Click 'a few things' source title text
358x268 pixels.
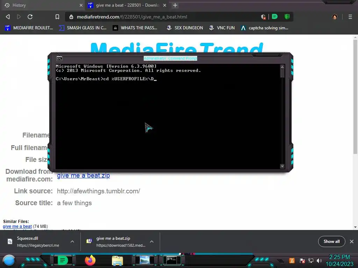click(74, 203)
